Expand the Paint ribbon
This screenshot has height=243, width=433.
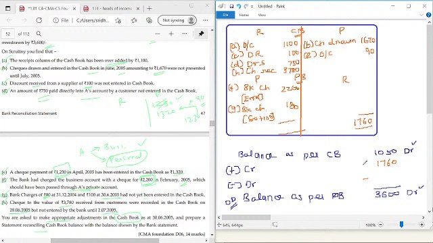click(x=421, y=15)
